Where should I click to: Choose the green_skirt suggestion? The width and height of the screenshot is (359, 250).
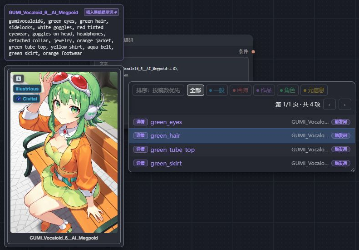[x=242, y=163]
